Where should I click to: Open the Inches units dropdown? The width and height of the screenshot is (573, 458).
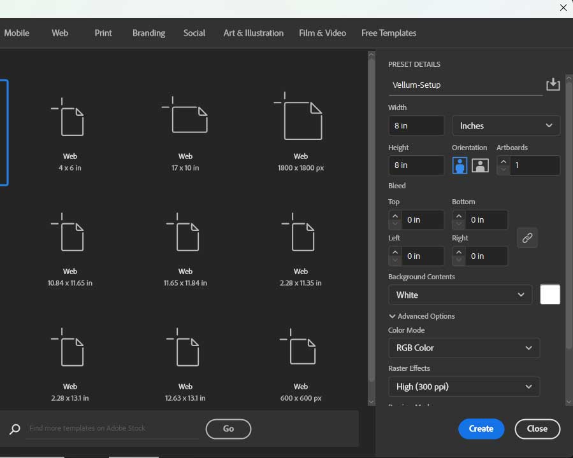tap(506, 126)
